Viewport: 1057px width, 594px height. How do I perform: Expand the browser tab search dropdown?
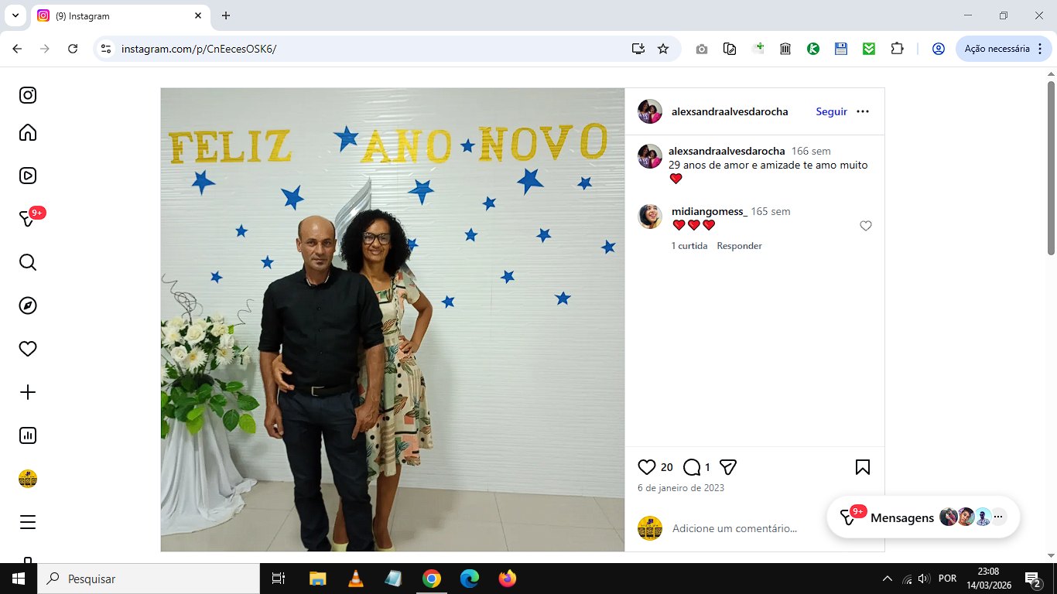coord(15,15)
